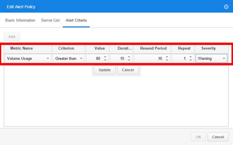This screenshot has height=145, width=233.
Task: Close the Edit Alert Policy dialog
Action: [226, 7]
